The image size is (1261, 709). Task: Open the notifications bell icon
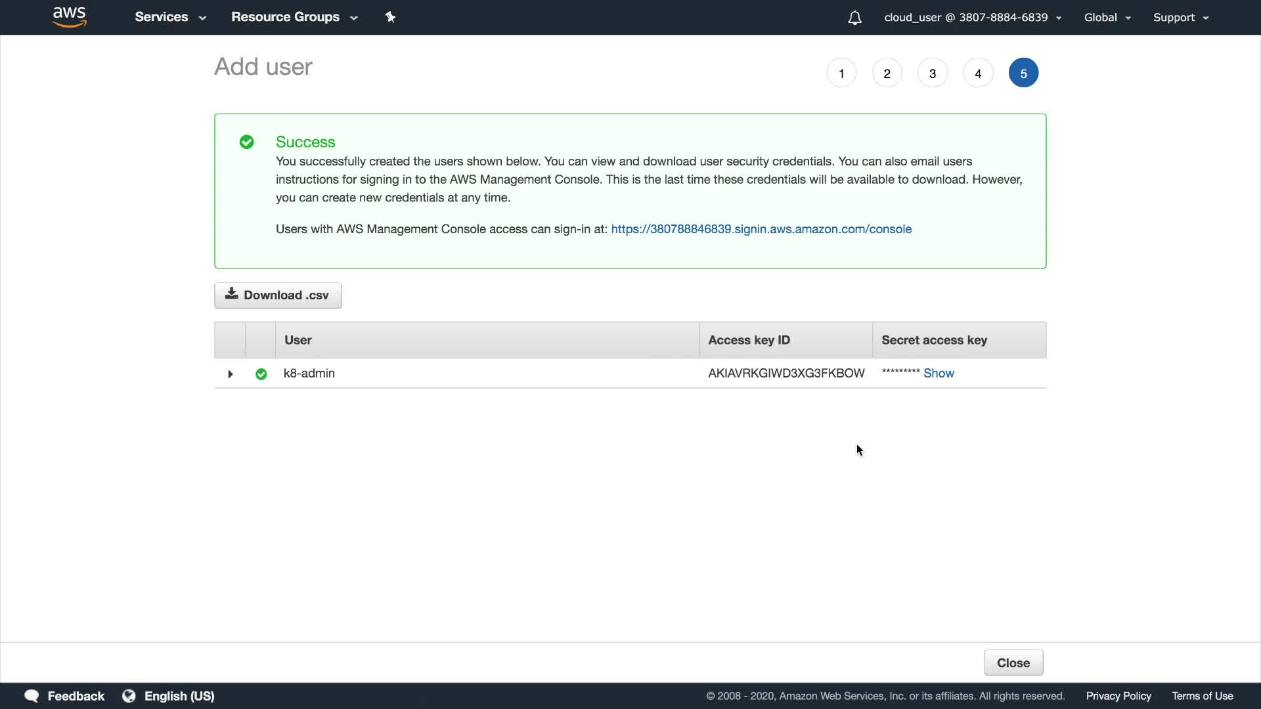coord(854,18)
